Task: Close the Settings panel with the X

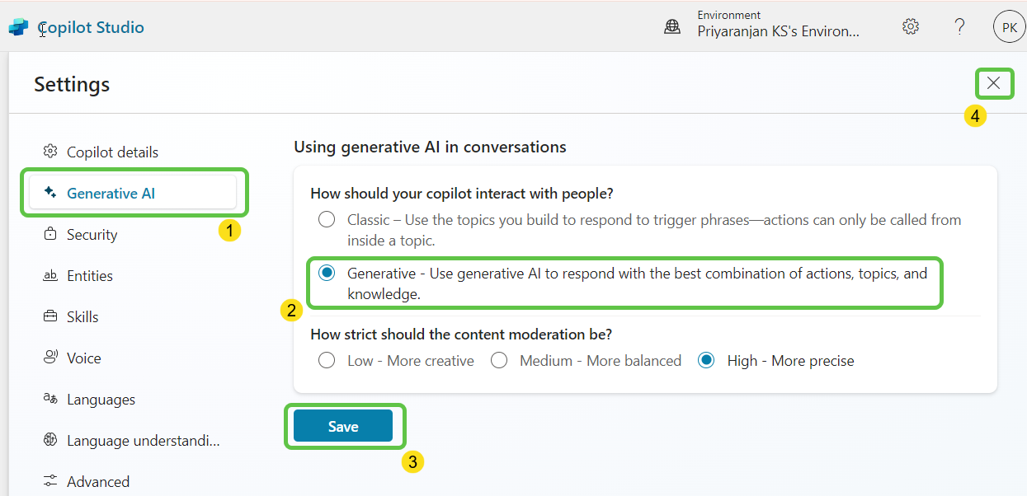Action: [993, 83]
